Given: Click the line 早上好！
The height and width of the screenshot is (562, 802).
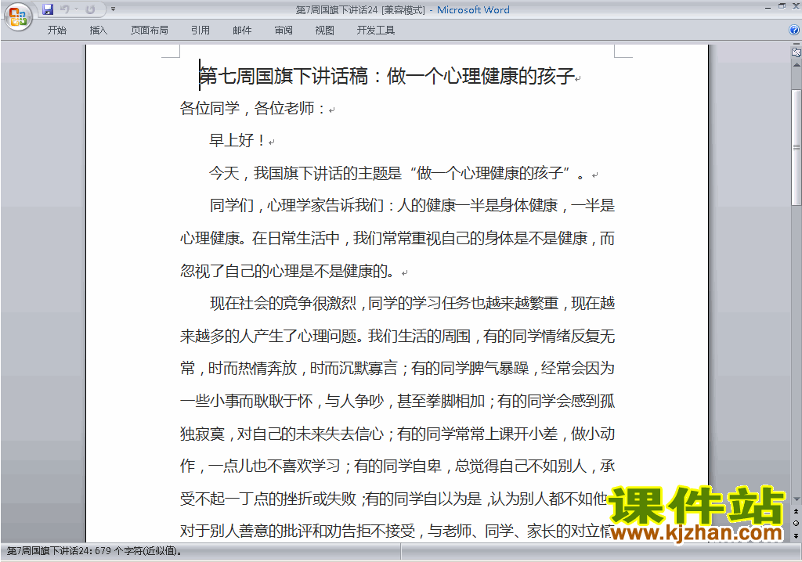Looking at the screenshot, I should coord(237,140).
